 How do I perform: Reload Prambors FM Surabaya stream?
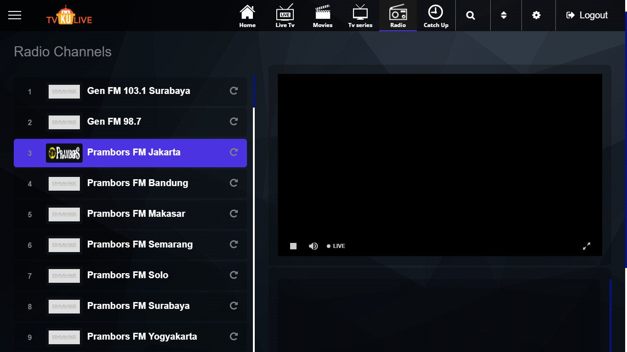[234, 306]
